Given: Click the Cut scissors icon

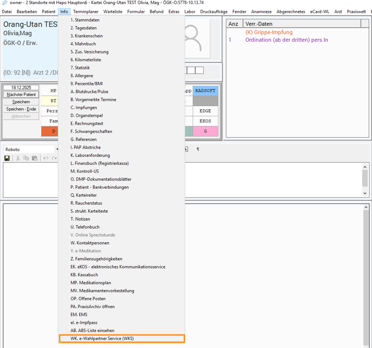Looking at the screenshot, I should tap(18, 158).
